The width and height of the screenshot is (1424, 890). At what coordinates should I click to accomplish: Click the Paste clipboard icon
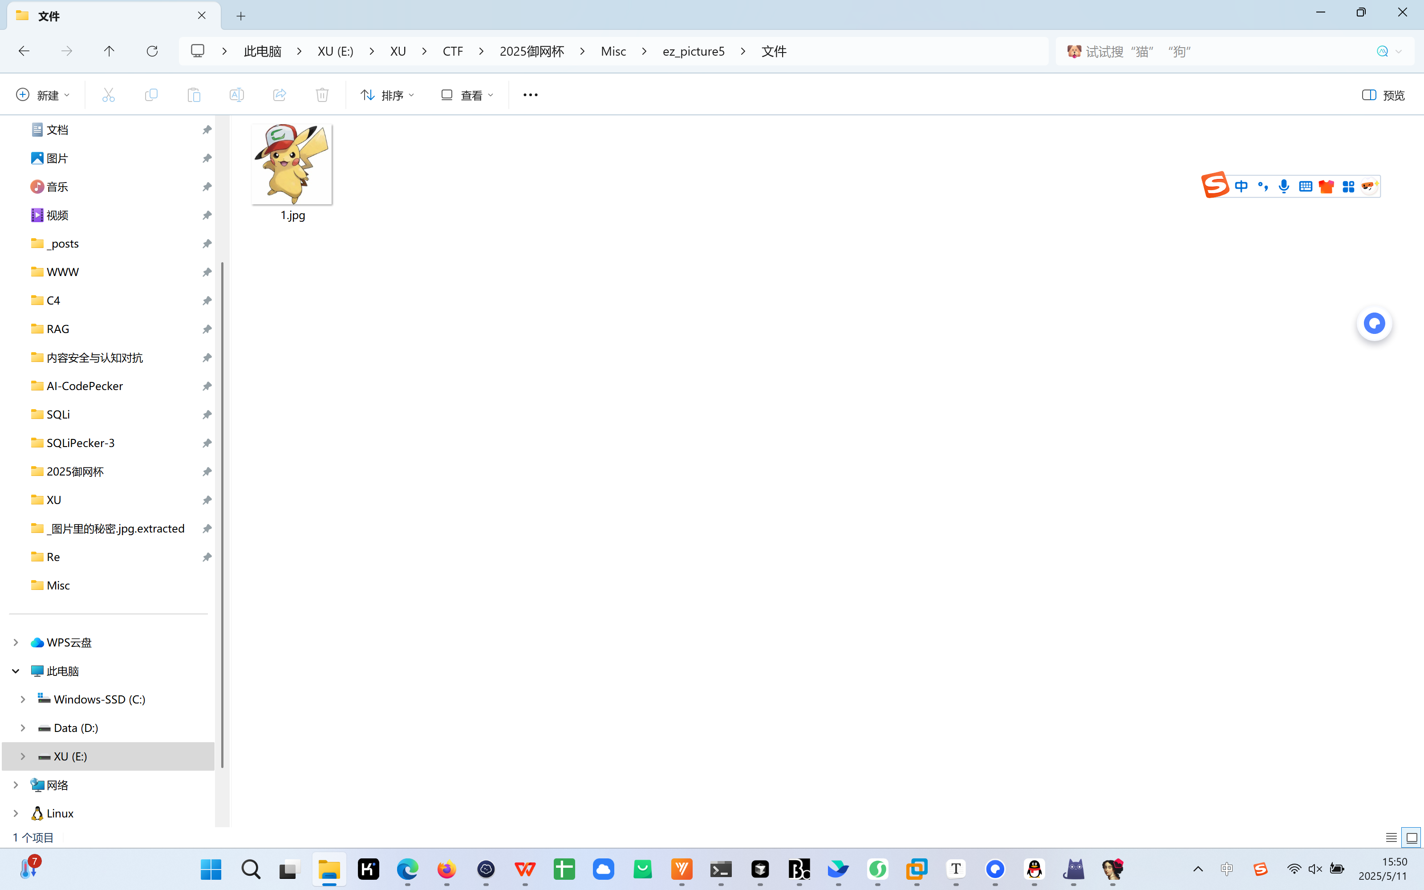click(194, 95)
